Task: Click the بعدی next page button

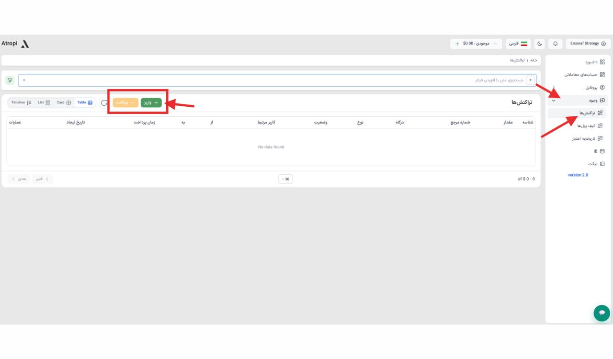Action: [x=19, y=179]
